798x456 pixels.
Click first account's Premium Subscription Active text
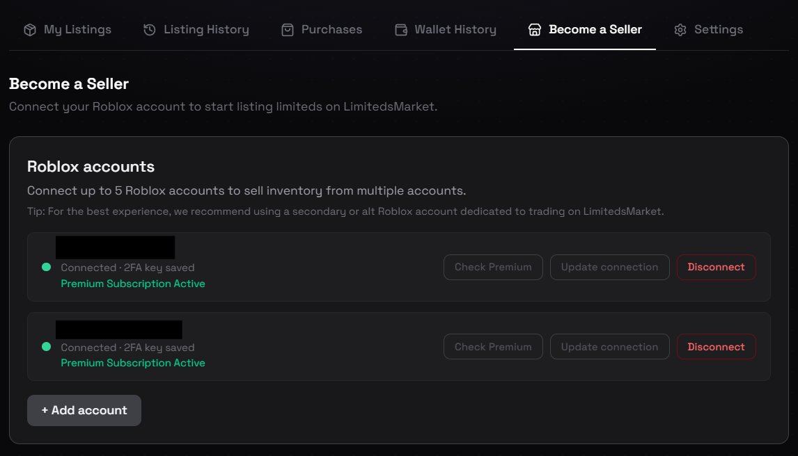pyautogui.click(x=133, y=284)
